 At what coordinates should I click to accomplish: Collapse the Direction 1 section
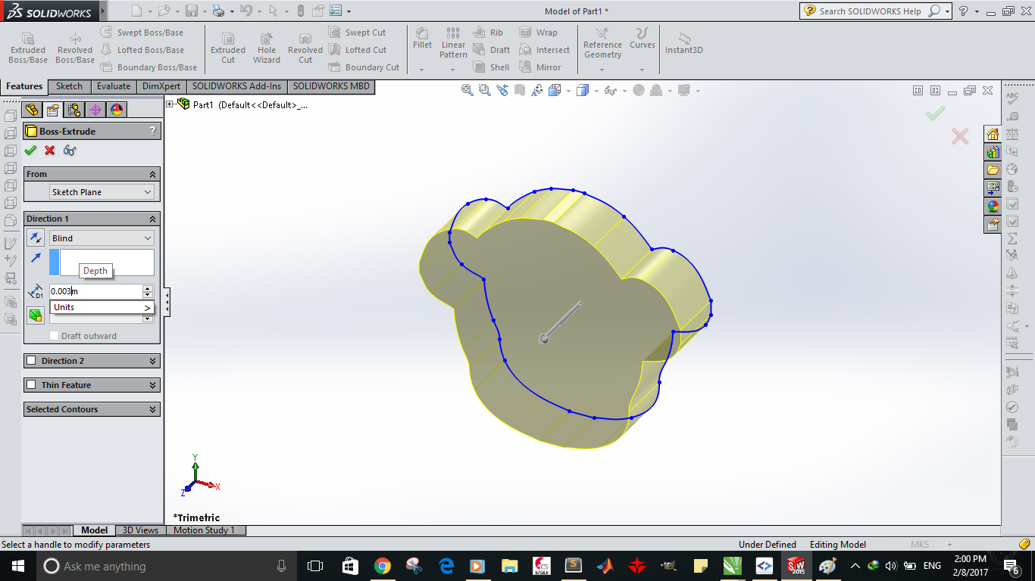pyautogui.click(x=154, y=219)
